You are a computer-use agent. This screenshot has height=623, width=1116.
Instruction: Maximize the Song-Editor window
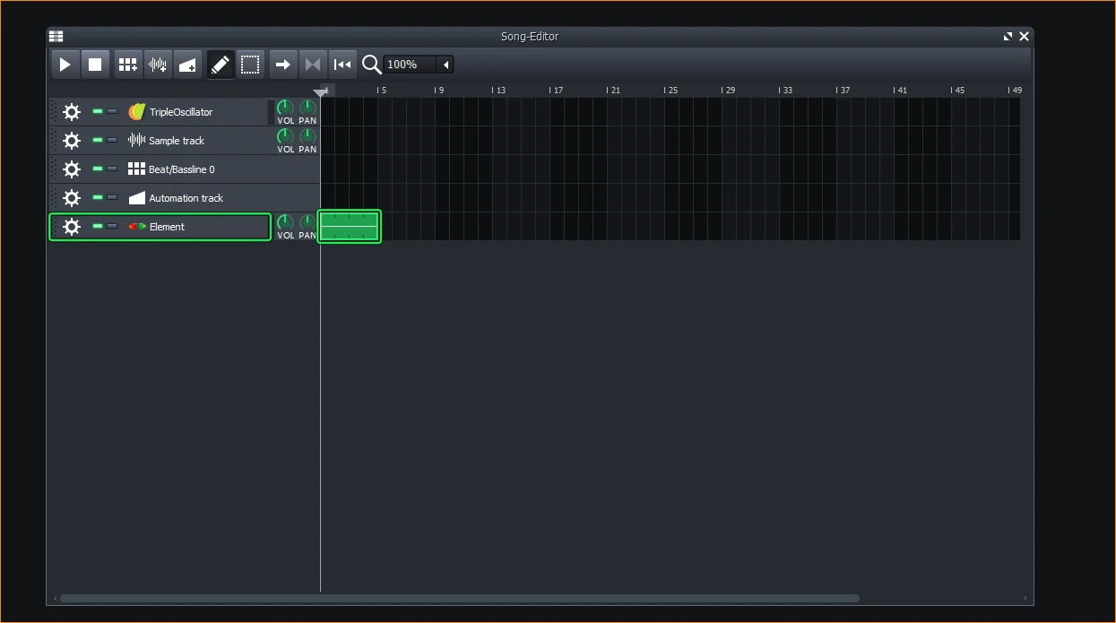pyautogui.click(x=1008, y=37)
